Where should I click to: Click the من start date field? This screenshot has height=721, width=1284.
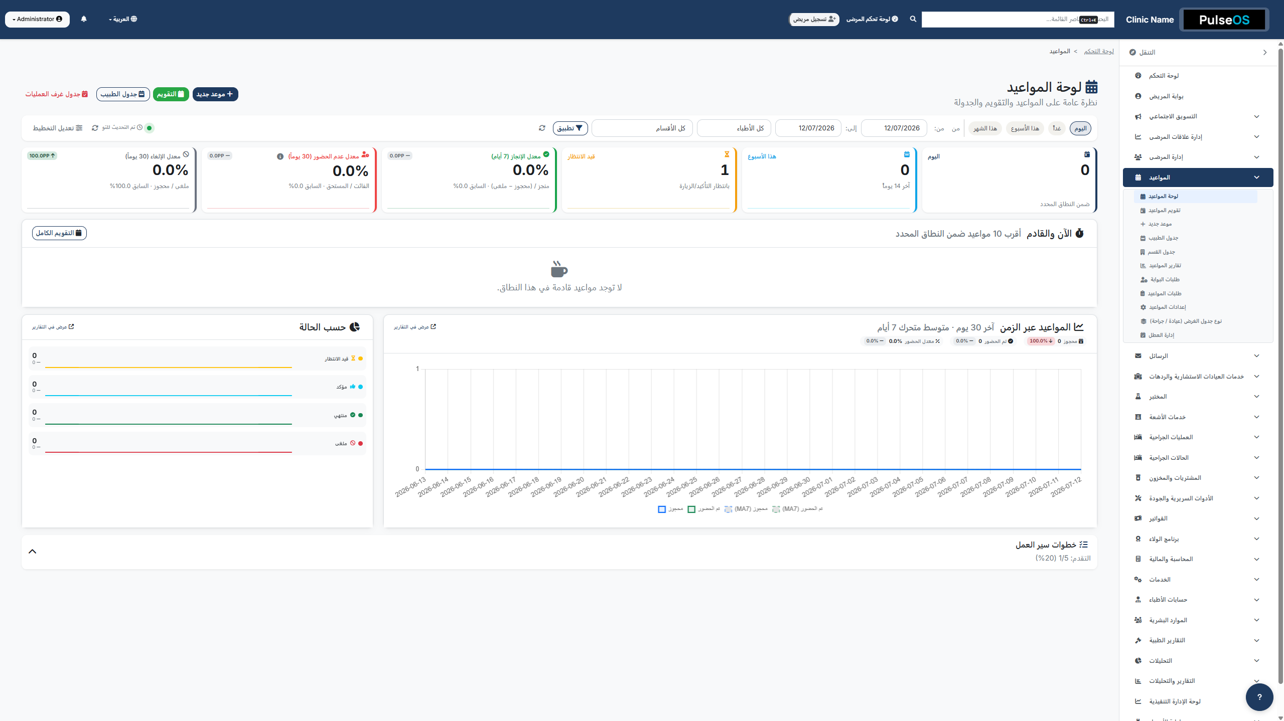(x=894, y=128)
